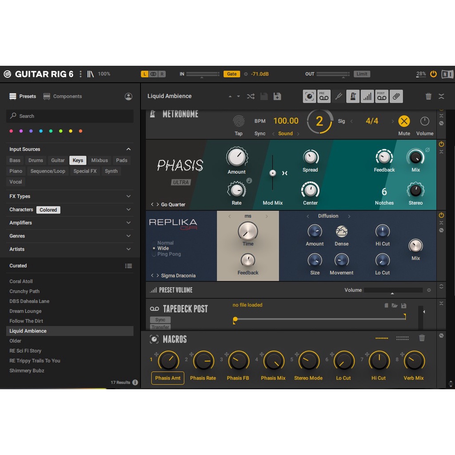455x455 pixels.
Task: Toggle the metronome Mute button
Action: (x=404, y=121)
